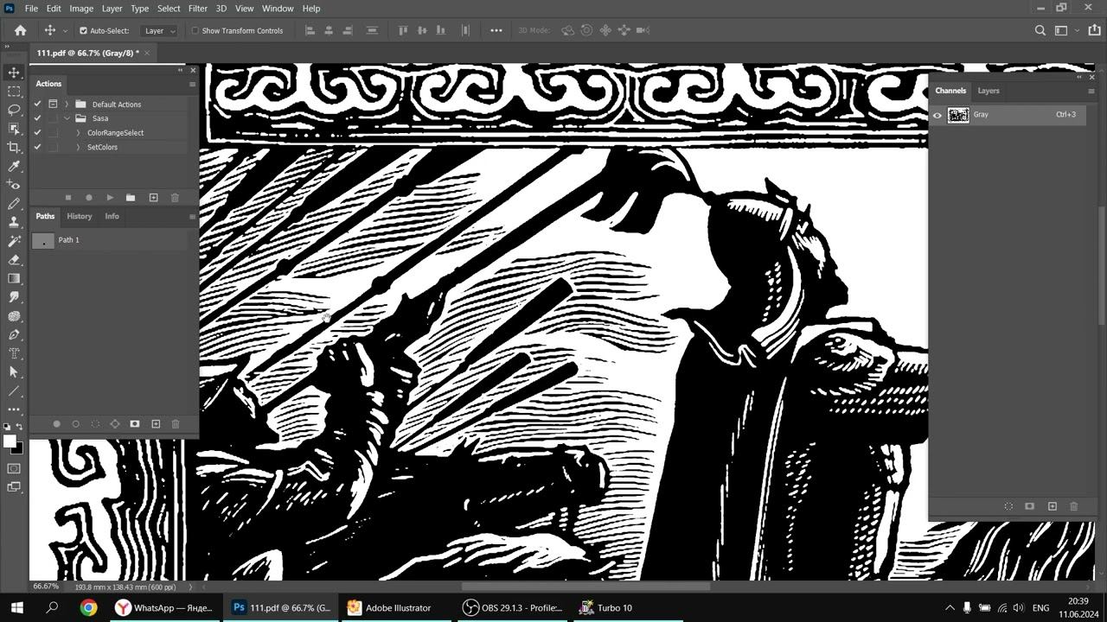Viewport: 1107px width, 622px height.
Task: Open the Paths panel flyout menu
Action: pyautogui.click(x=192, y=216)
